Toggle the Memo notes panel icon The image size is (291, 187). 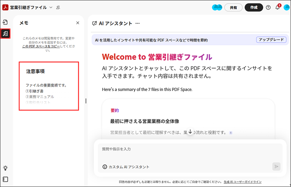coord(5,34)
